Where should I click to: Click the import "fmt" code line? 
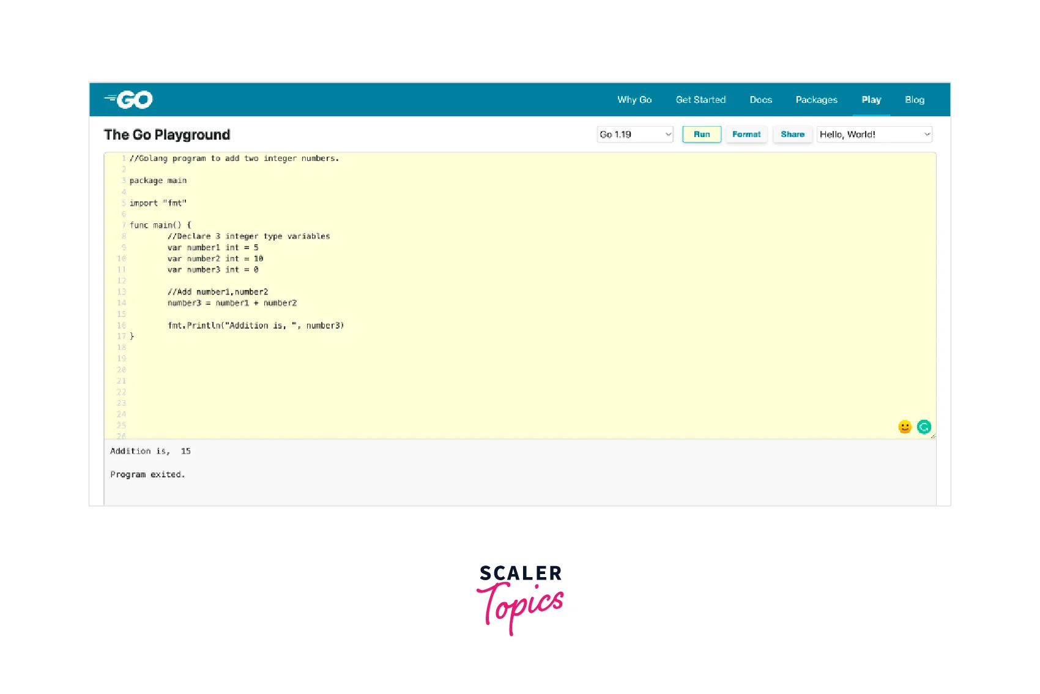pos(158,203)
